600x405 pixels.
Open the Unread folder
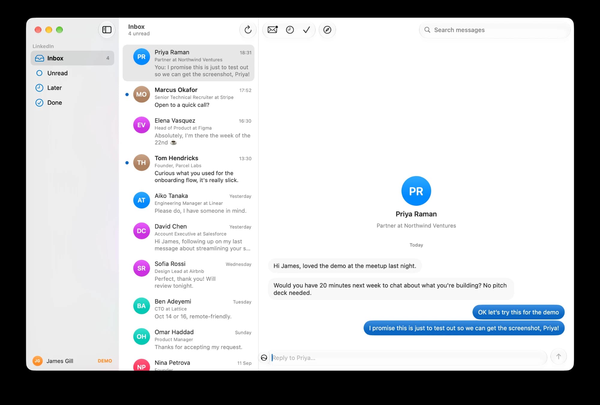[72, 73]
